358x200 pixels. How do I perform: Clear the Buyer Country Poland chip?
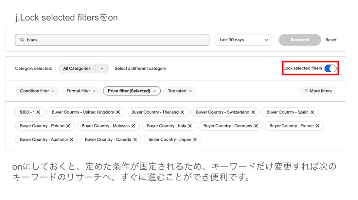click(68, 126)
